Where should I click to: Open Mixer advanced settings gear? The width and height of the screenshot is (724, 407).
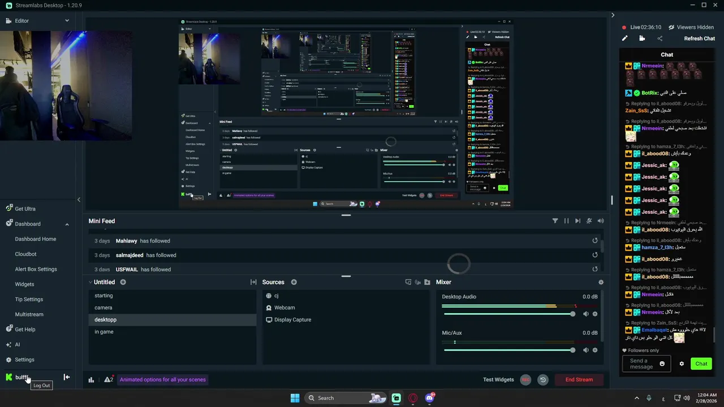click(601, 282)
